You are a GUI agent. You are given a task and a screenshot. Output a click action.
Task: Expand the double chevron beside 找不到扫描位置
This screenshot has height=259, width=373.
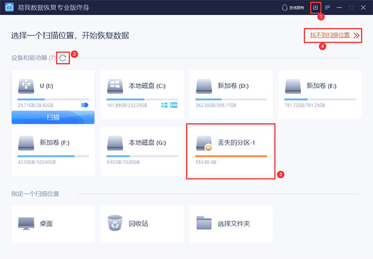pos(356,36)
